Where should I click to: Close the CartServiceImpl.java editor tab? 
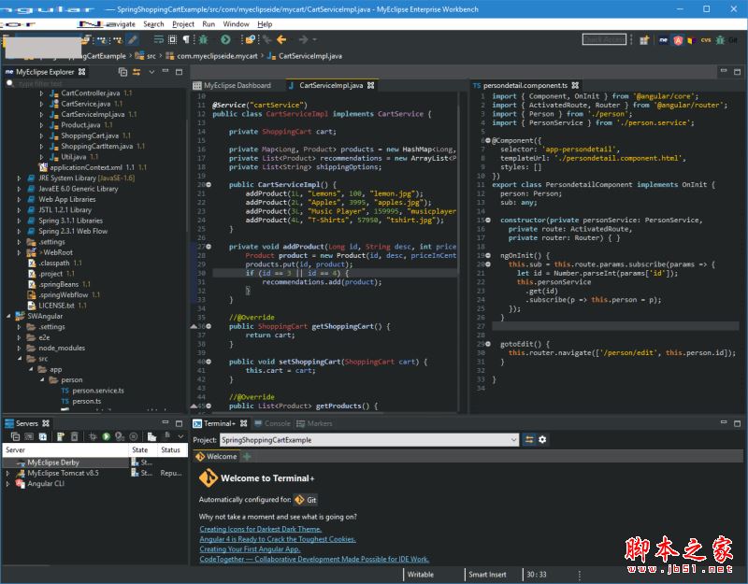pos(370,85)
